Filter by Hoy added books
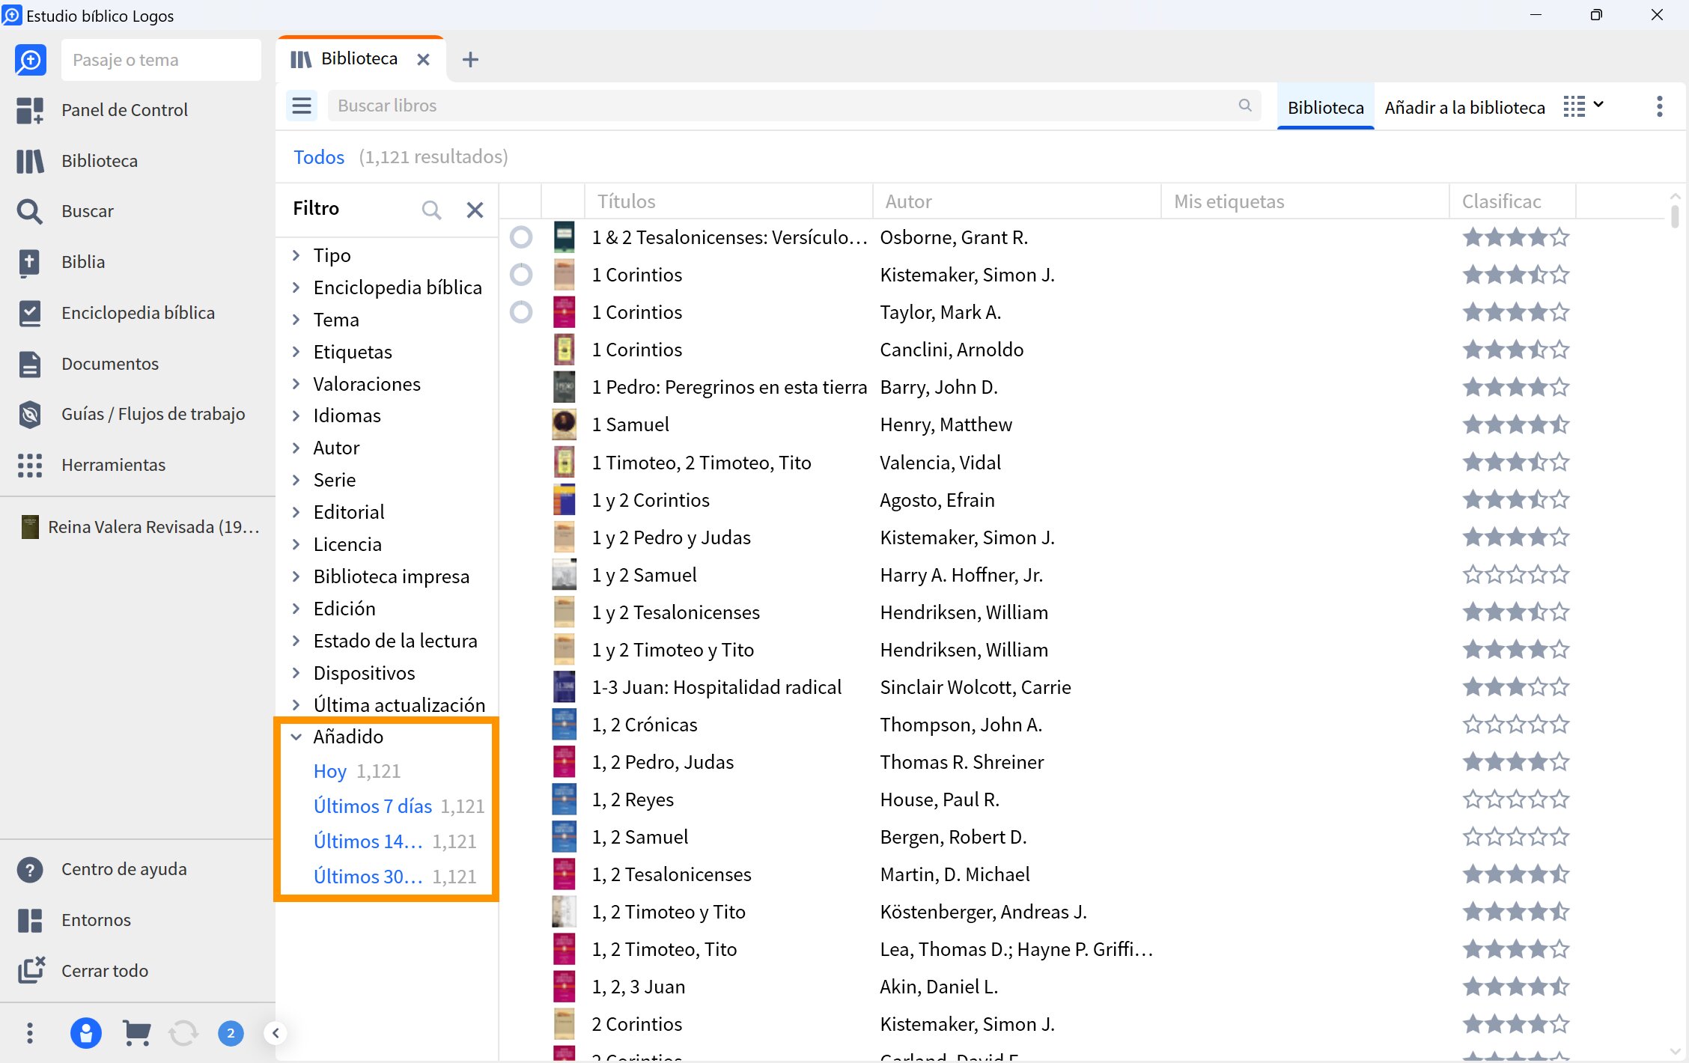This screenshot has height=1063, width=1689. tap(329, 771)
